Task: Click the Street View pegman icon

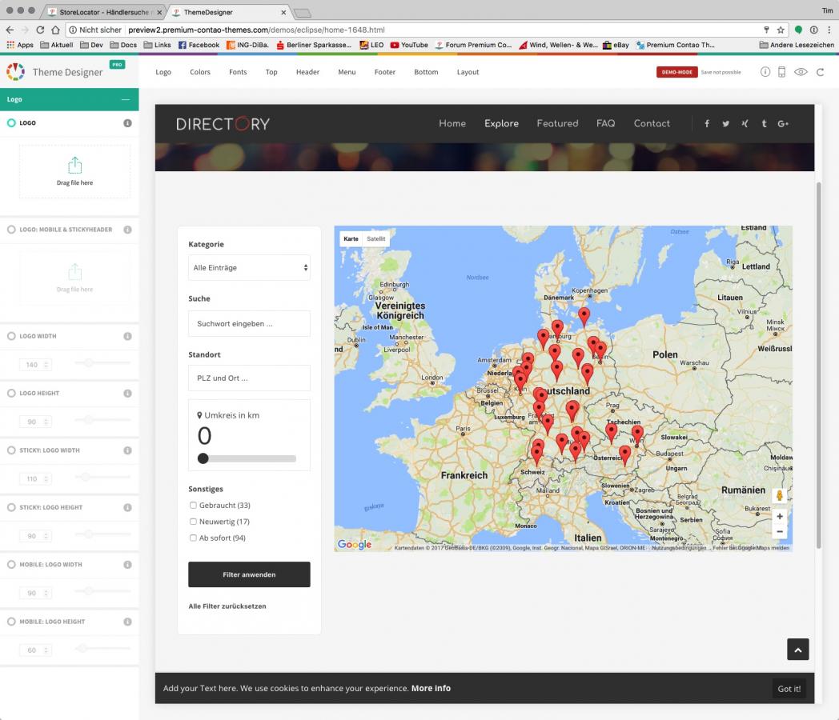Action: [x=780, y=496]
